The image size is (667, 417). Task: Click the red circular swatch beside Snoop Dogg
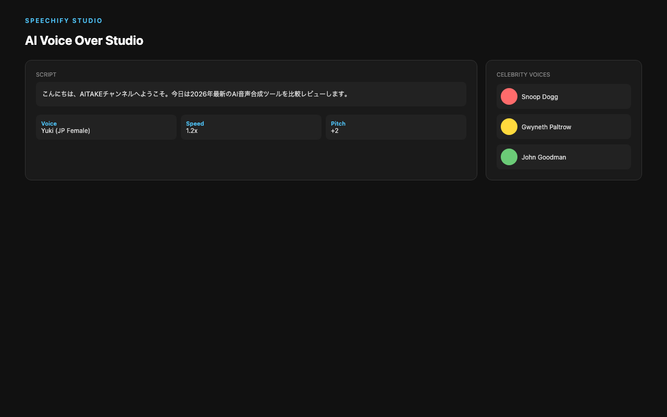tap(509, 96)
